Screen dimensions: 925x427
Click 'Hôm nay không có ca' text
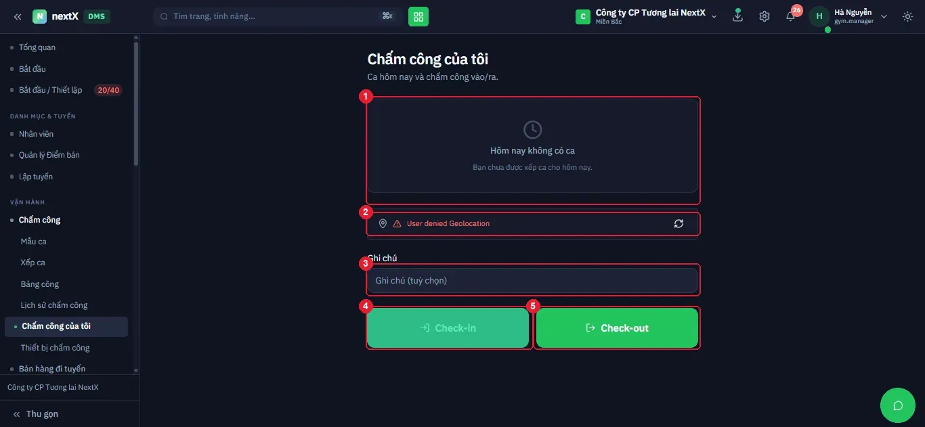532,151
